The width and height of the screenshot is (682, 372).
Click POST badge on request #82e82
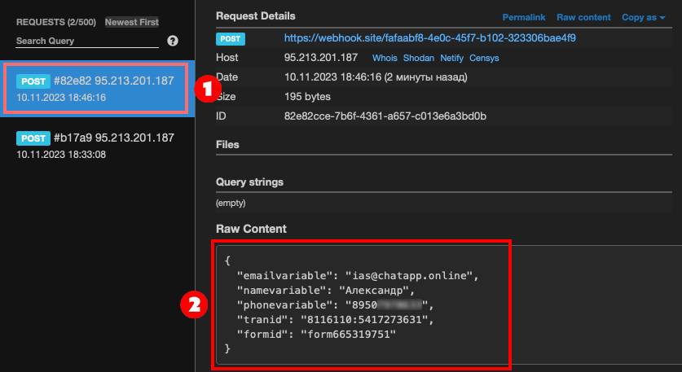point(33,81)
